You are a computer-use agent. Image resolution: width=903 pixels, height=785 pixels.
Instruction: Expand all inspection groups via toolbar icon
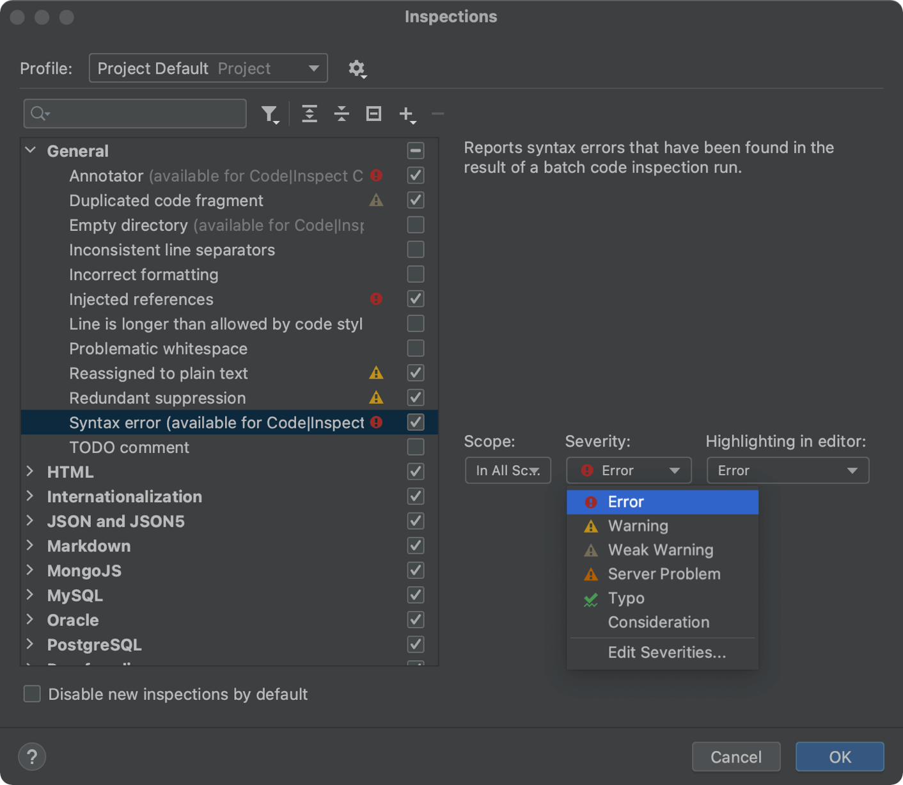click(310, 113)
